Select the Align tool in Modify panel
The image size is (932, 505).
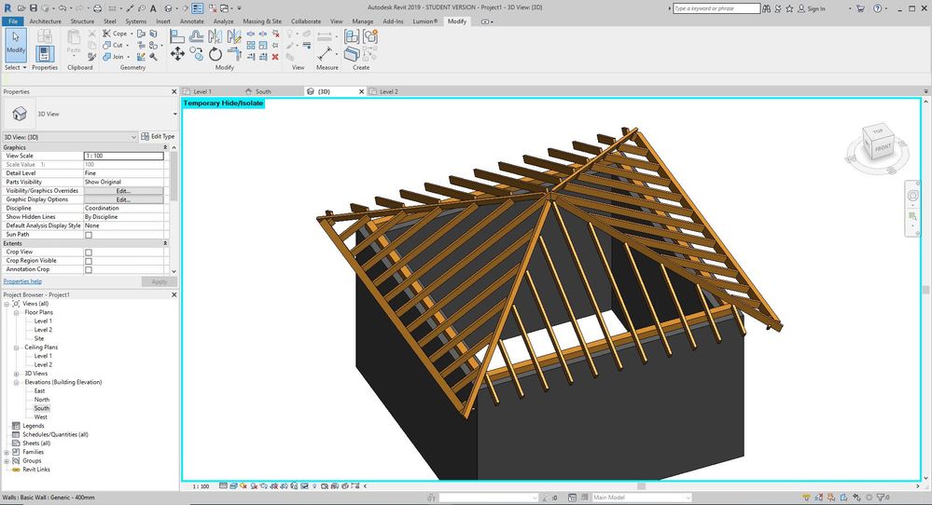point(177,36)
